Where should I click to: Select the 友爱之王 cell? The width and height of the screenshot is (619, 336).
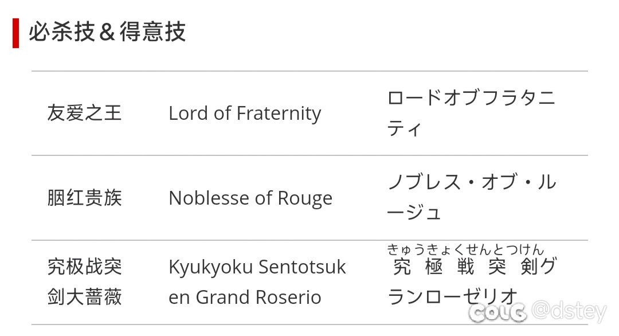(84, 113)
